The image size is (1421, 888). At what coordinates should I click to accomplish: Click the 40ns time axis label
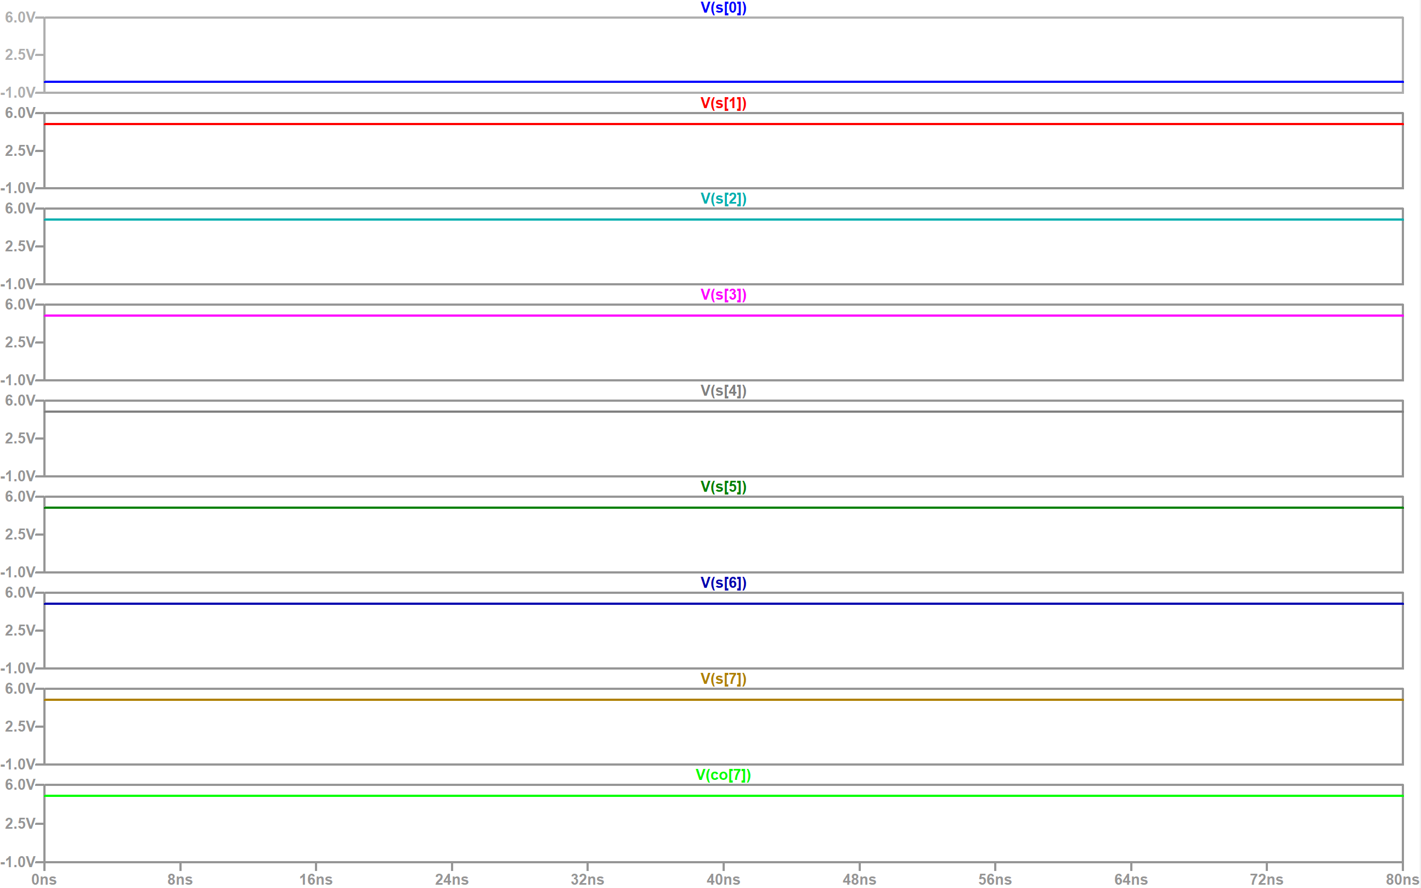[723, 879]
